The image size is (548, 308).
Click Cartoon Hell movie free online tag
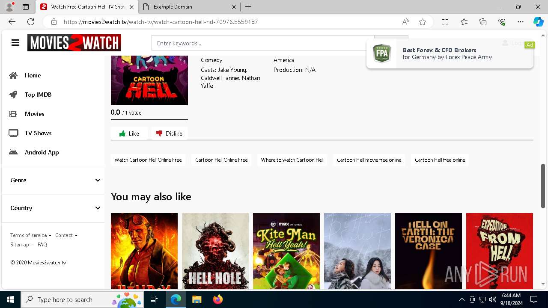tap(369, 160)
